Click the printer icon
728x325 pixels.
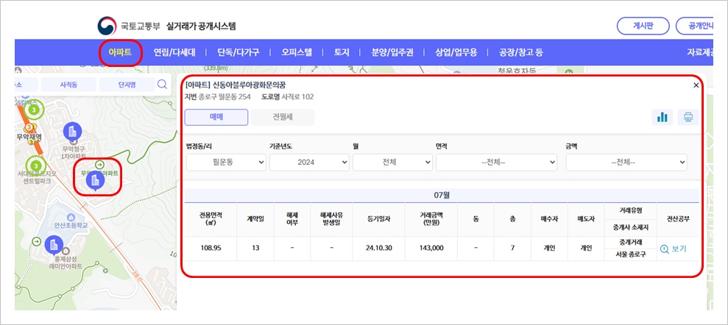tap(688, 117)
